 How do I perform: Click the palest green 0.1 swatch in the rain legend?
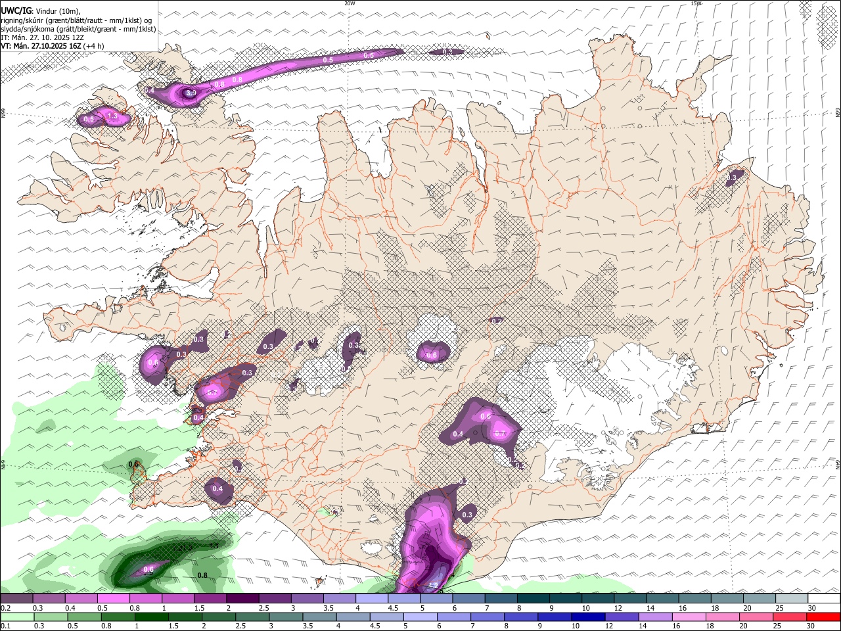click(18, 617)
